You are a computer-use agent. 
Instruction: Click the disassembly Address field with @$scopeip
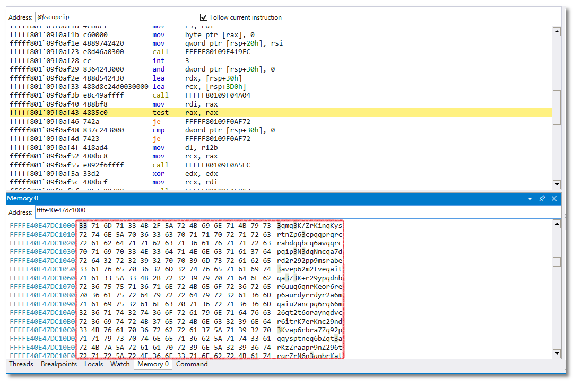114,17
